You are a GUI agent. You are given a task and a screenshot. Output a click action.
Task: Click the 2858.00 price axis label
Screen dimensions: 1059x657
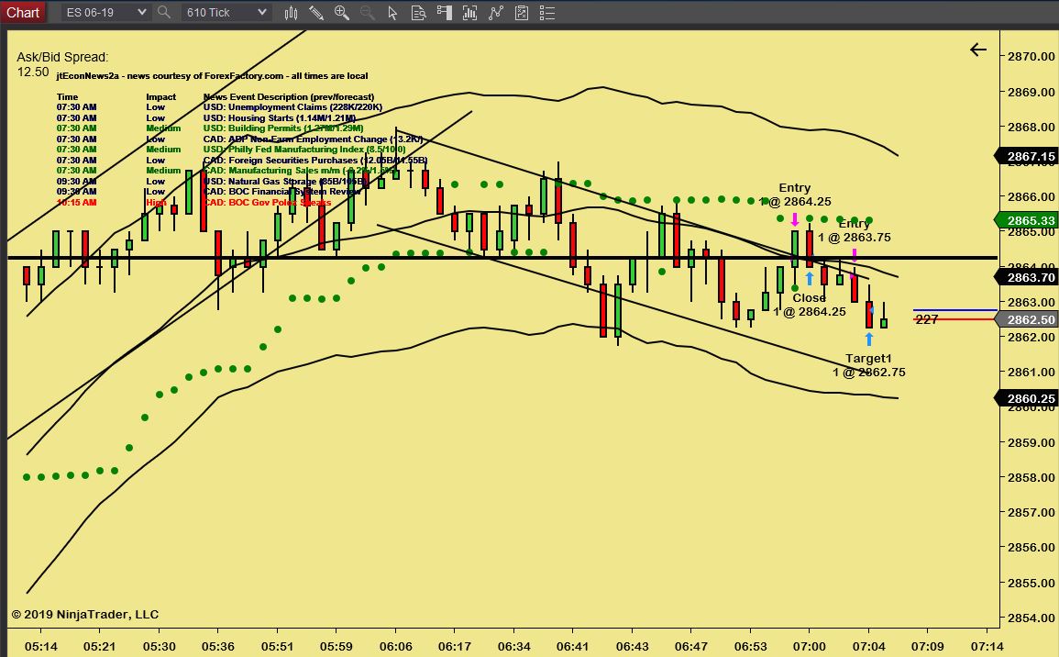(x=1031, y=477)
